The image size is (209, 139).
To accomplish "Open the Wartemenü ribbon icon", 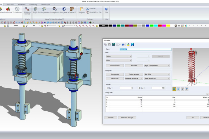I will (72, 10).
